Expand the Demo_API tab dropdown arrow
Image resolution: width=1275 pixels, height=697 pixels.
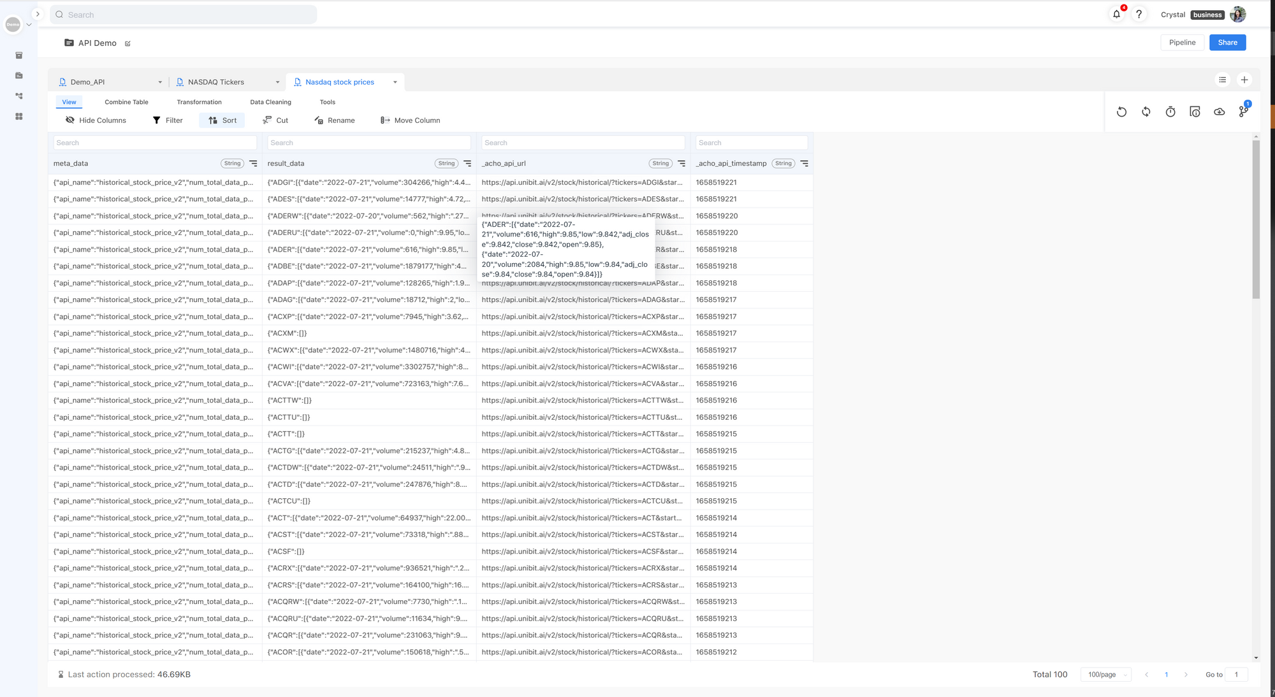pyautogui.click(x=160, y=82)
